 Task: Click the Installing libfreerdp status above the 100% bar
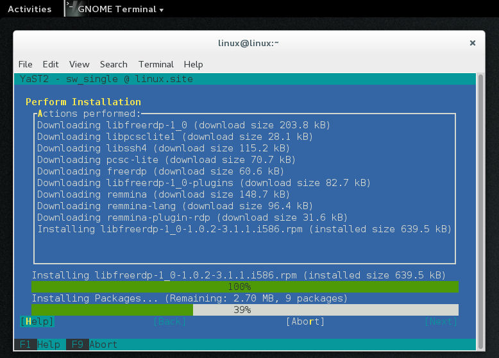(x=239, y=275)
